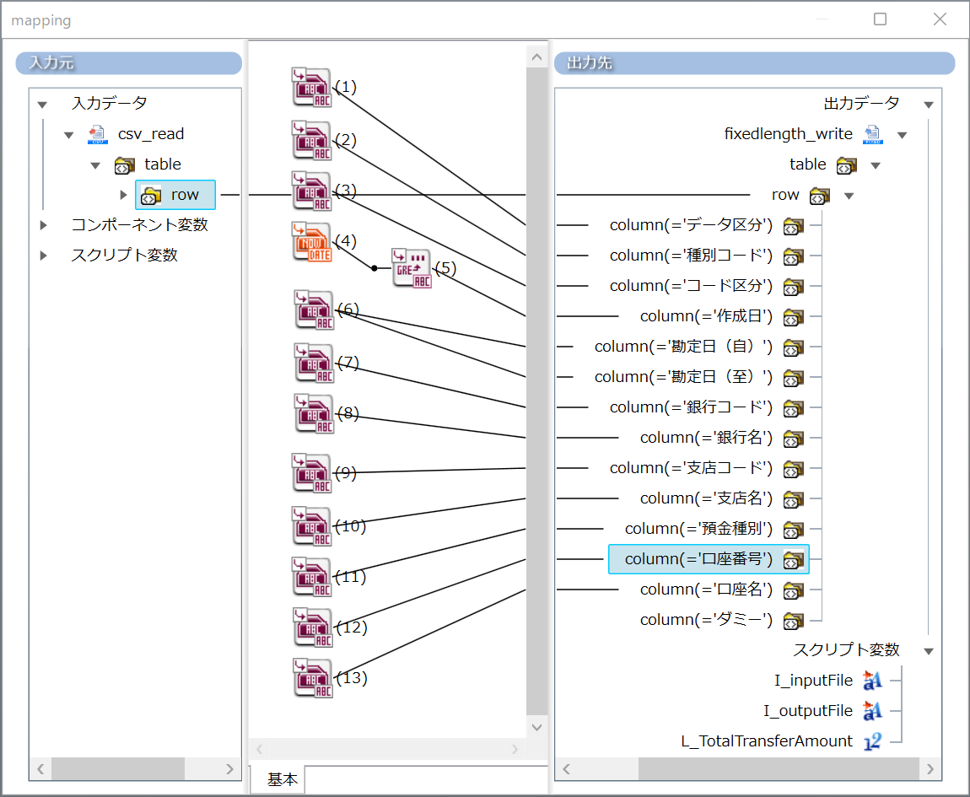Click the mapping canvas scroll down arrow

[537, 727]
